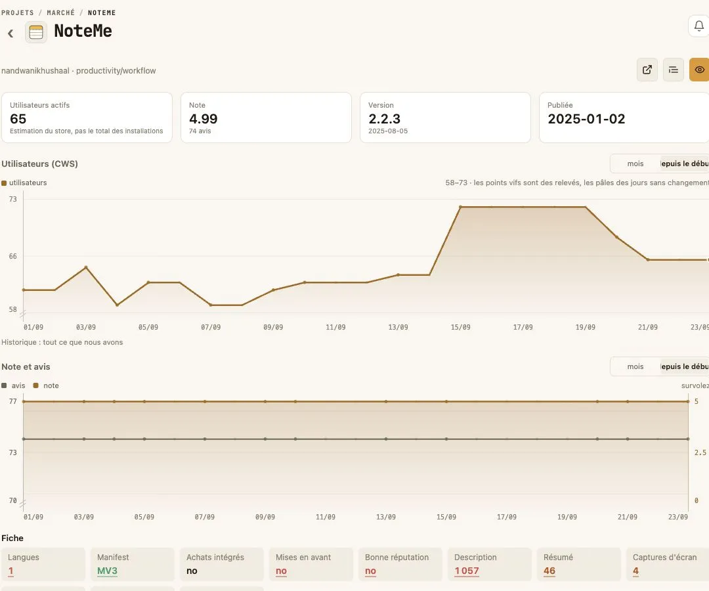Image resolution: width=709 pixels, height=591 pixels.
Task: Go back with the left chevron arrow
Action: [x=11, y=33]
